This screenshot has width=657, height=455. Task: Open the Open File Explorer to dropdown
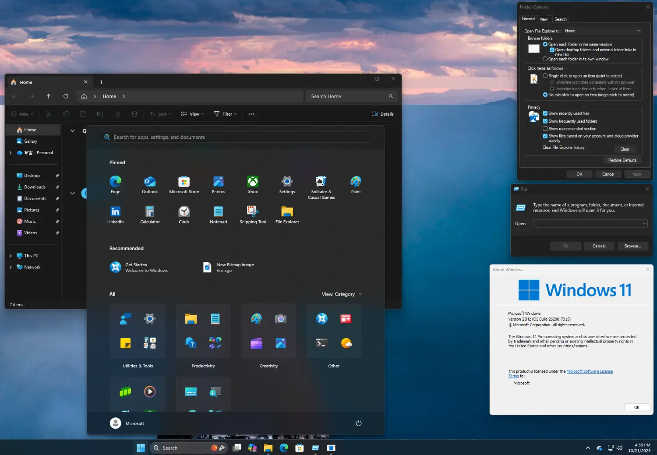coord(603,31)
